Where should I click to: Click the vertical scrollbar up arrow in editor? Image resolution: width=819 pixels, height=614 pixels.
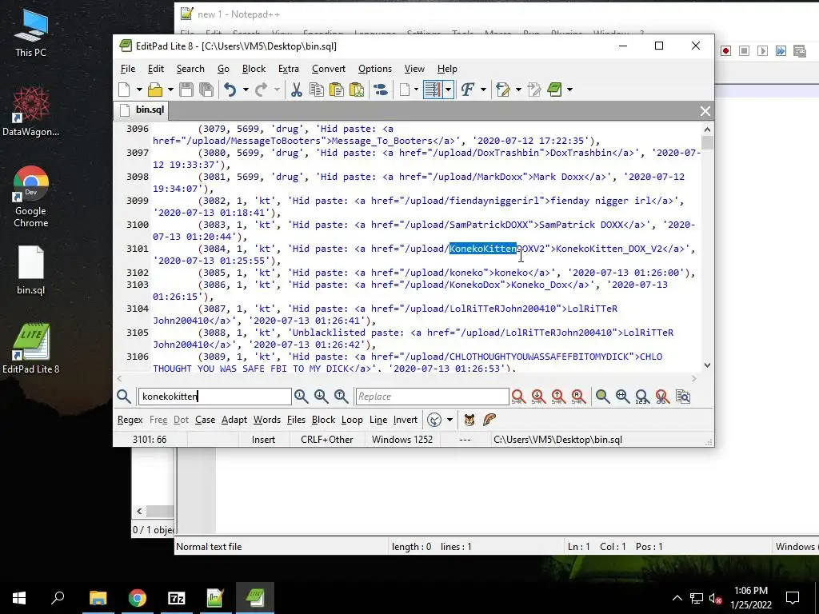[707, 130]
